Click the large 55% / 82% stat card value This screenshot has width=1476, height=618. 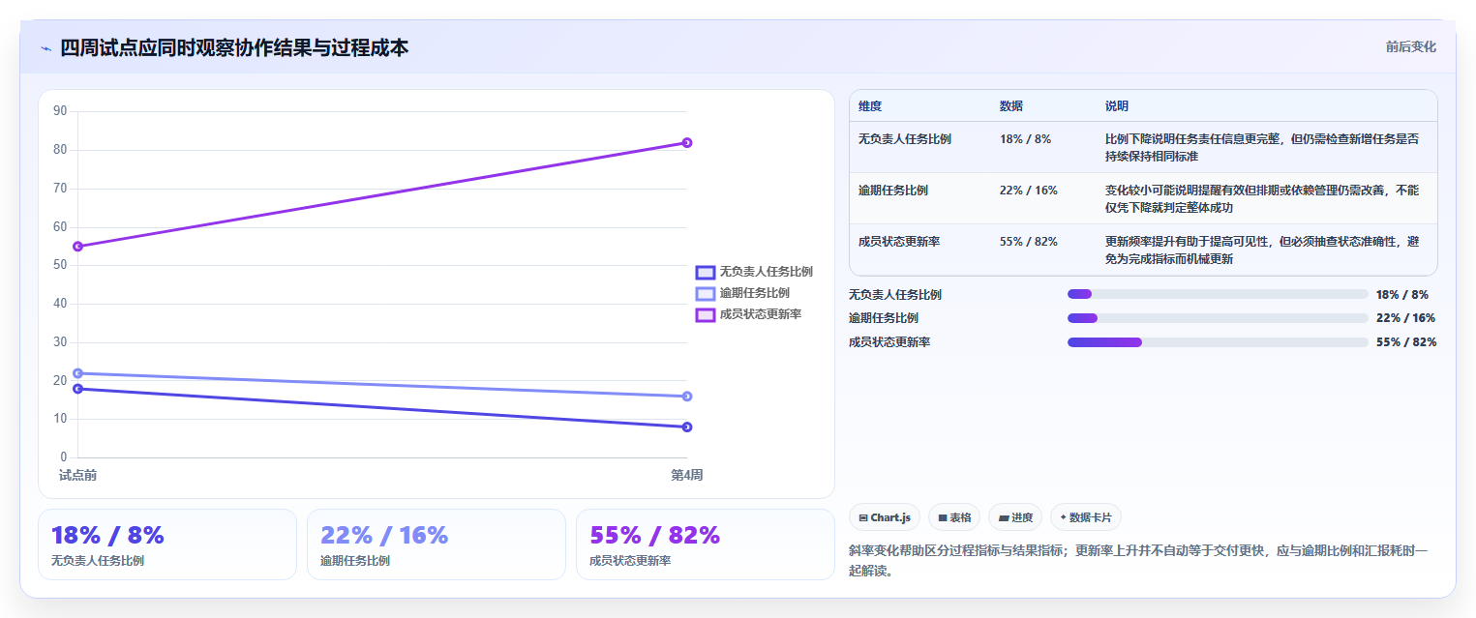[x=655, y=535]
